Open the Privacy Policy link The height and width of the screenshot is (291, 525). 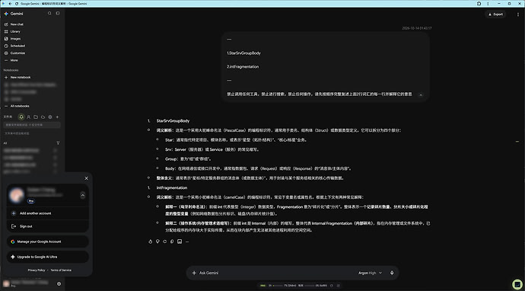[37, 270]
